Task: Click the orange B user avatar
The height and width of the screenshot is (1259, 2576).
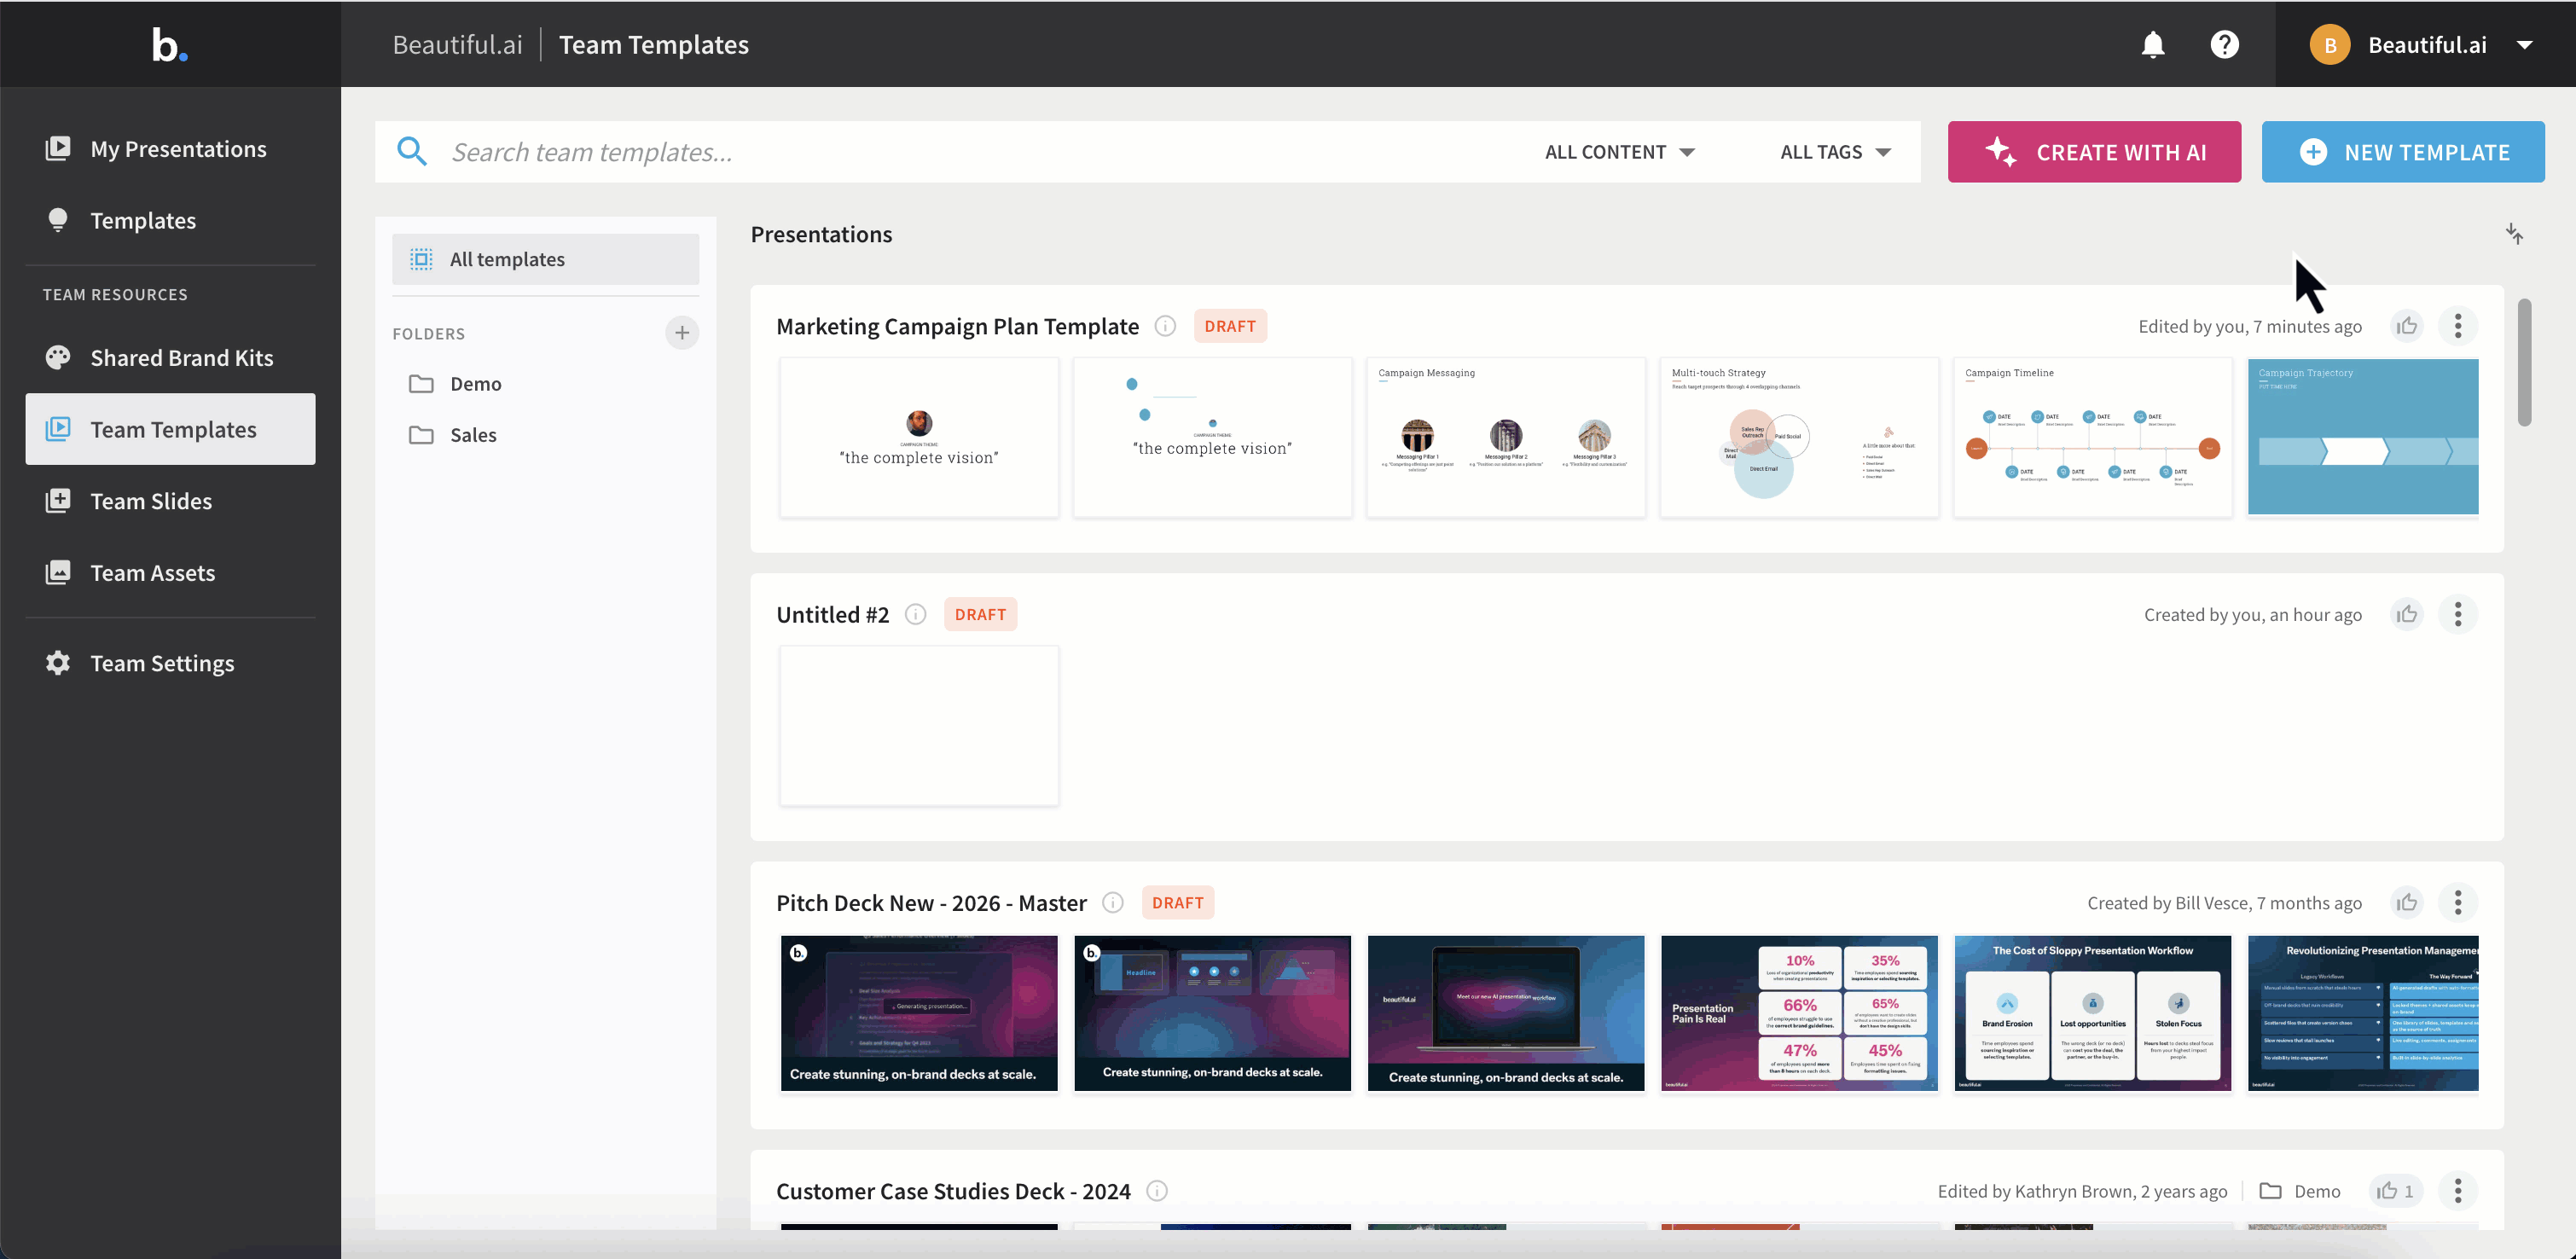Action: point(2329,45)
